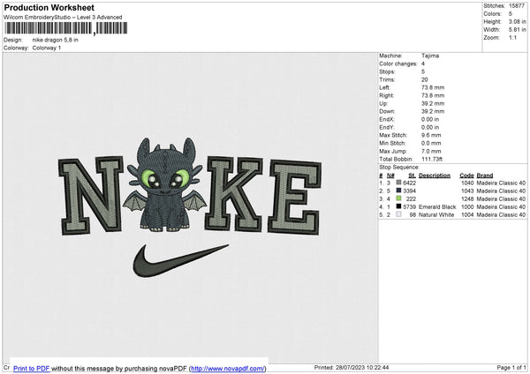
Task: Click the letter K in the design
Action: (x=233, y=193)
